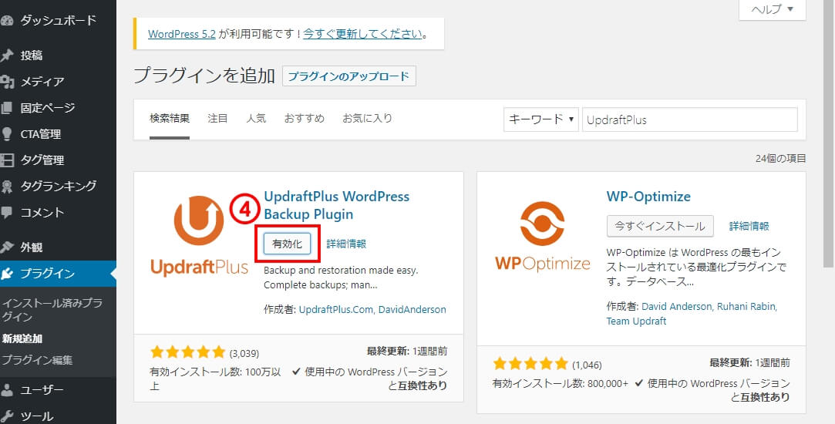Switch to the 注目 tab
This screenshot has width=835, height=424.
(217, 118)
